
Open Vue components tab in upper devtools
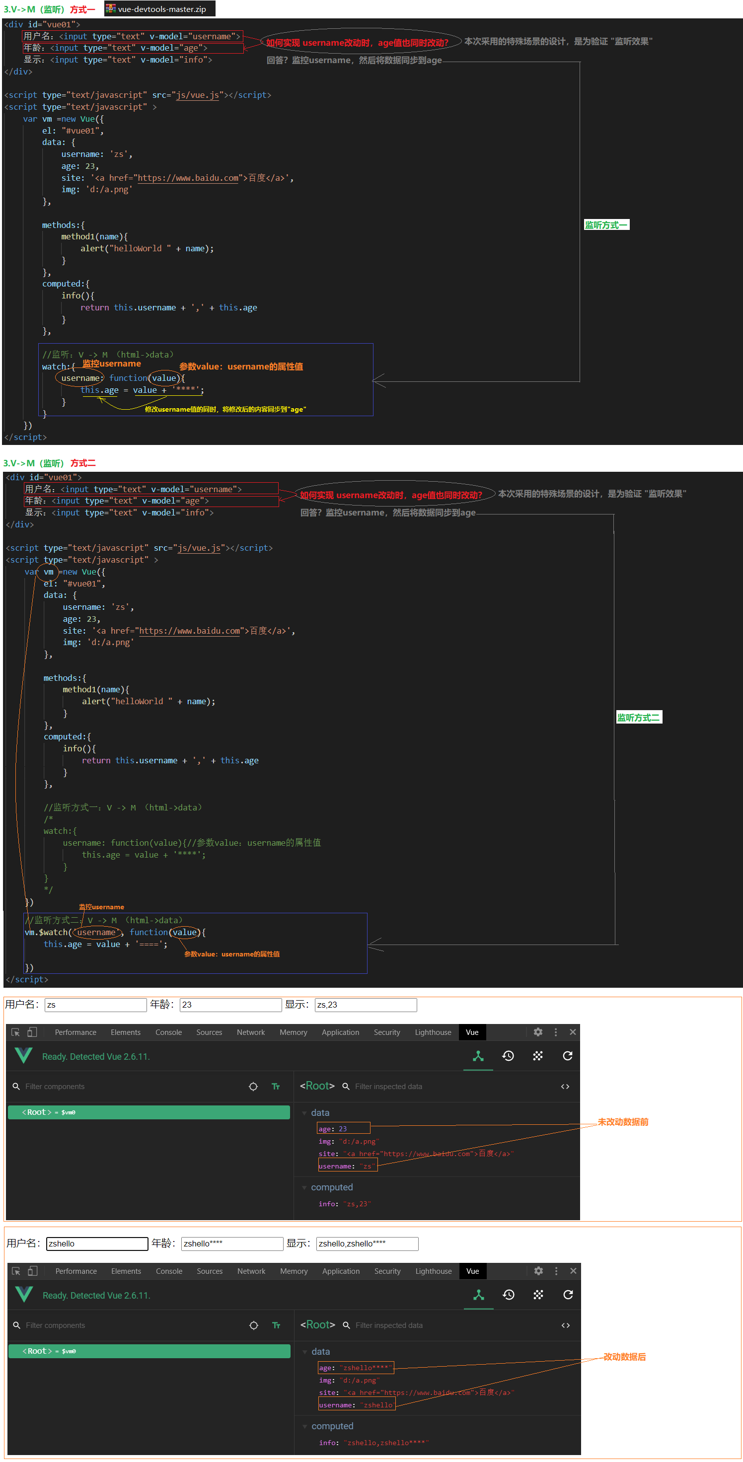click(x=478, y=1056)
